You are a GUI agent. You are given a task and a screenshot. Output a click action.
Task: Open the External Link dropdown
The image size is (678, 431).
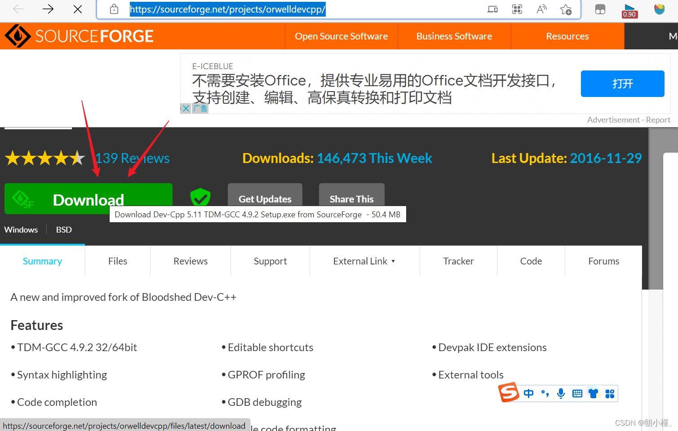tap(364, 261)
